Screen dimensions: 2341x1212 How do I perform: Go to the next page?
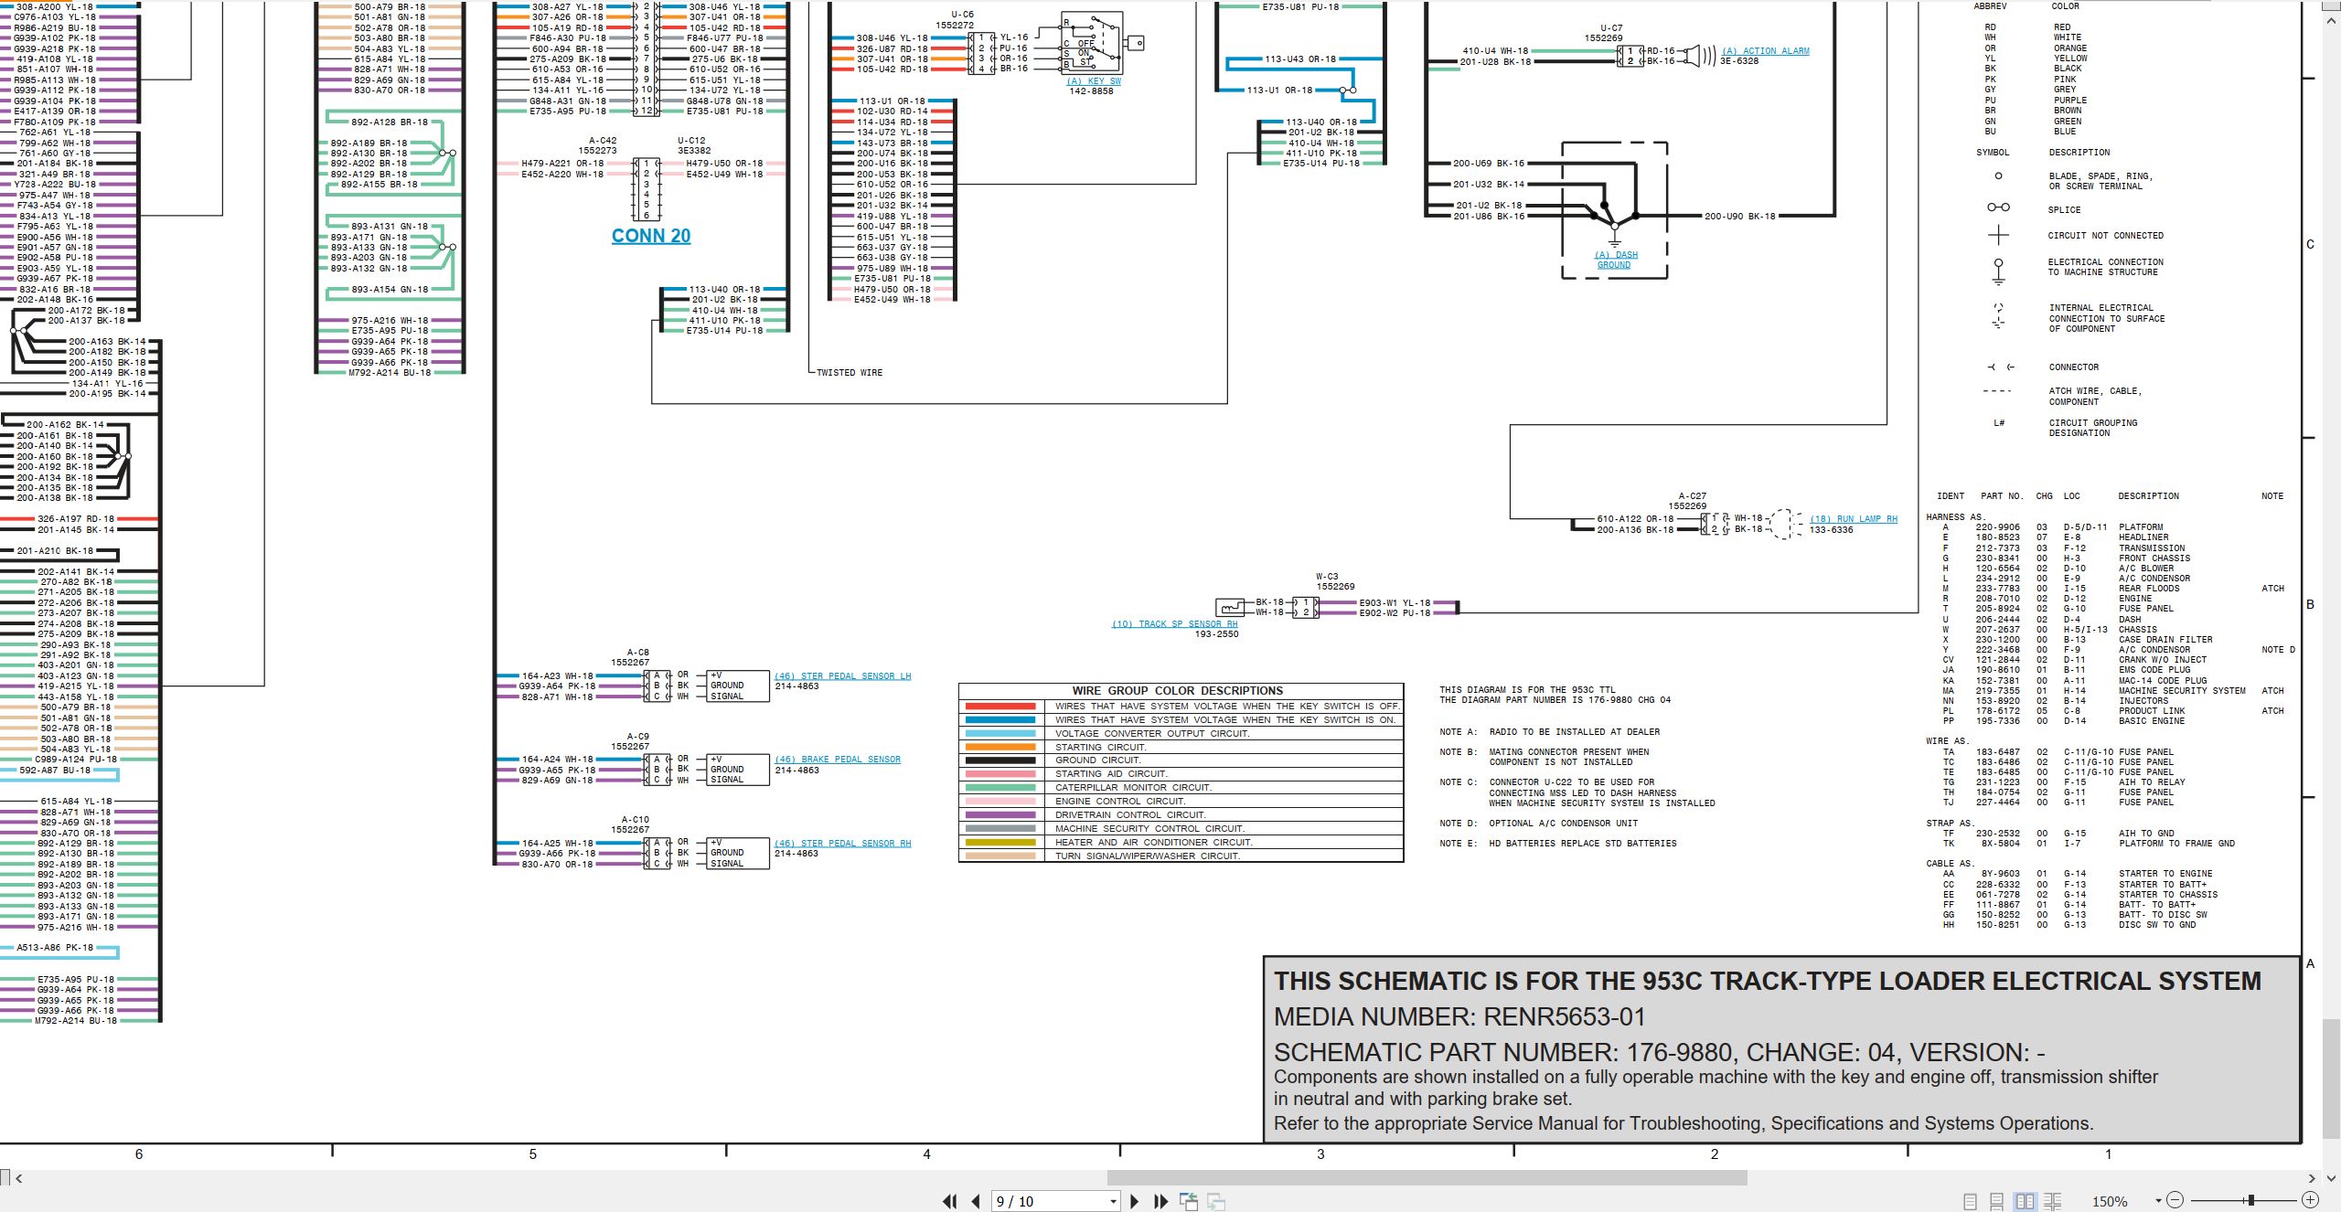coord(1135,1201)
